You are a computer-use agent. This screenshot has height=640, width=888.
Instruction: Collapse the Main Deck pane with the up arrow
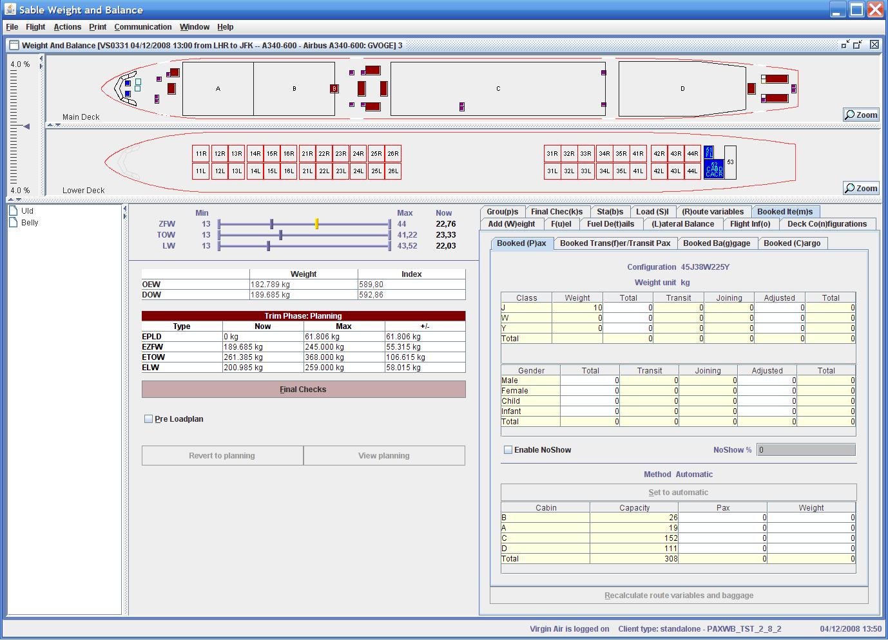point(50,126)
